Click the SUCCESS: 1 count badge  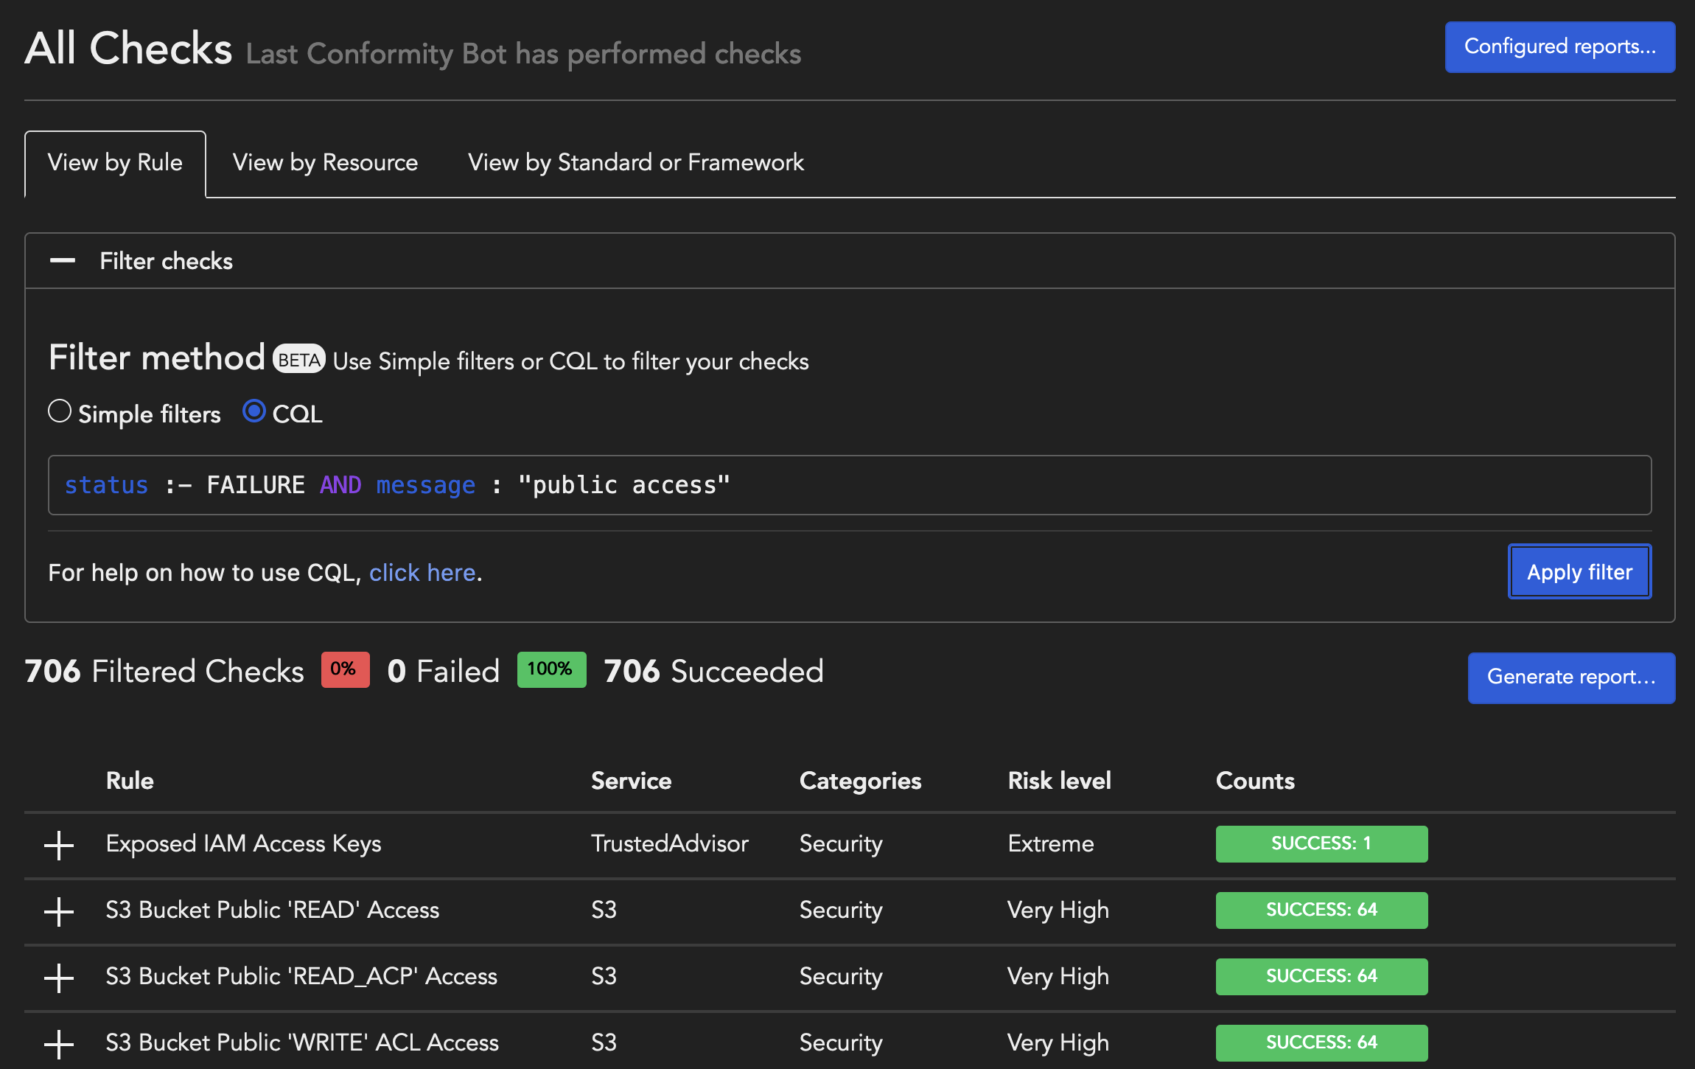(1321, 843)
